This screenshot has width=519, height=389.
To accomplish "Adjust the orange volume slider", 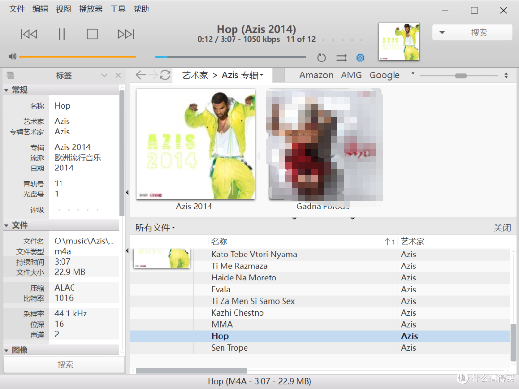I will point(77,57).
